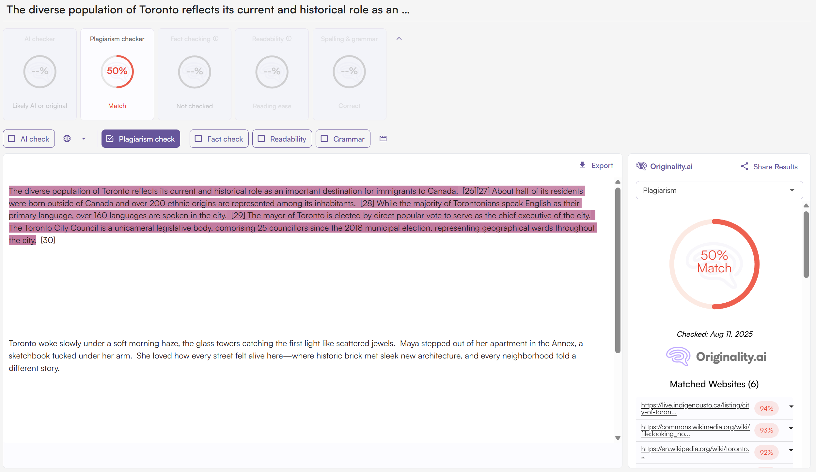Open the Fact checking score card
This screenshot has width=816, height=472.
pyautogui.click(x=195, y=74)
